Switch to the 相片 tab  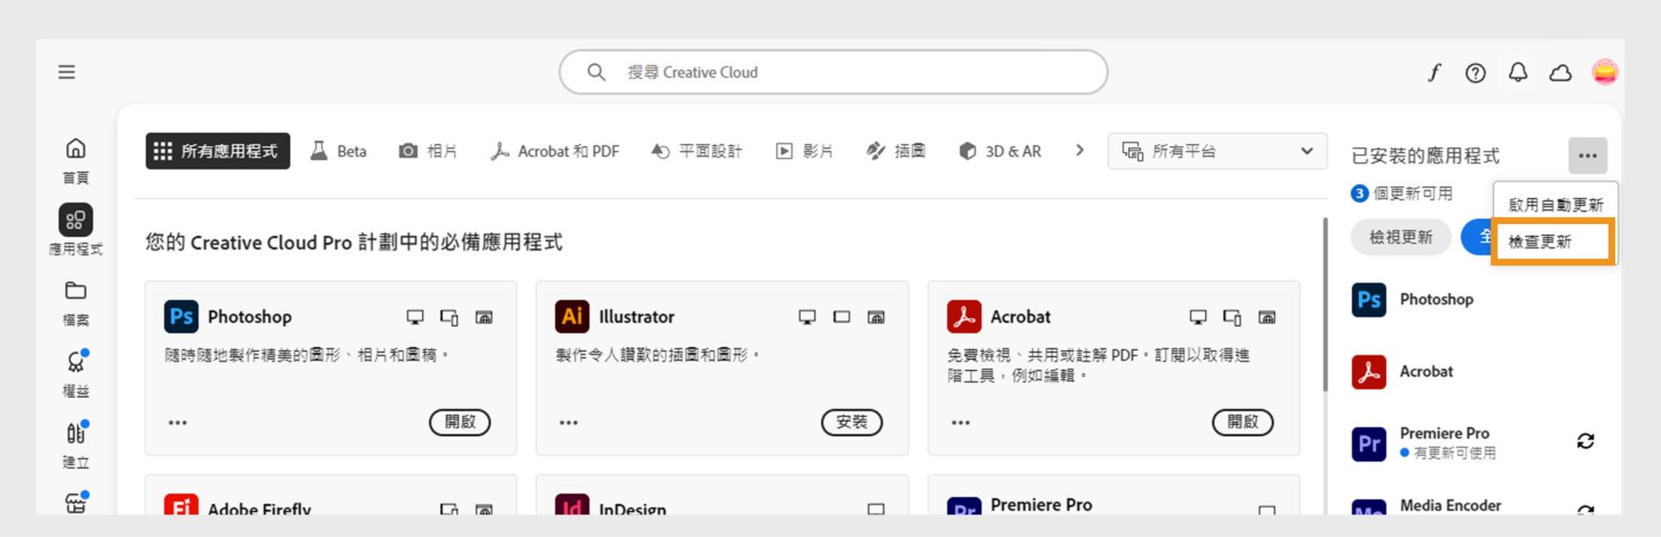[x=427, y=151]
